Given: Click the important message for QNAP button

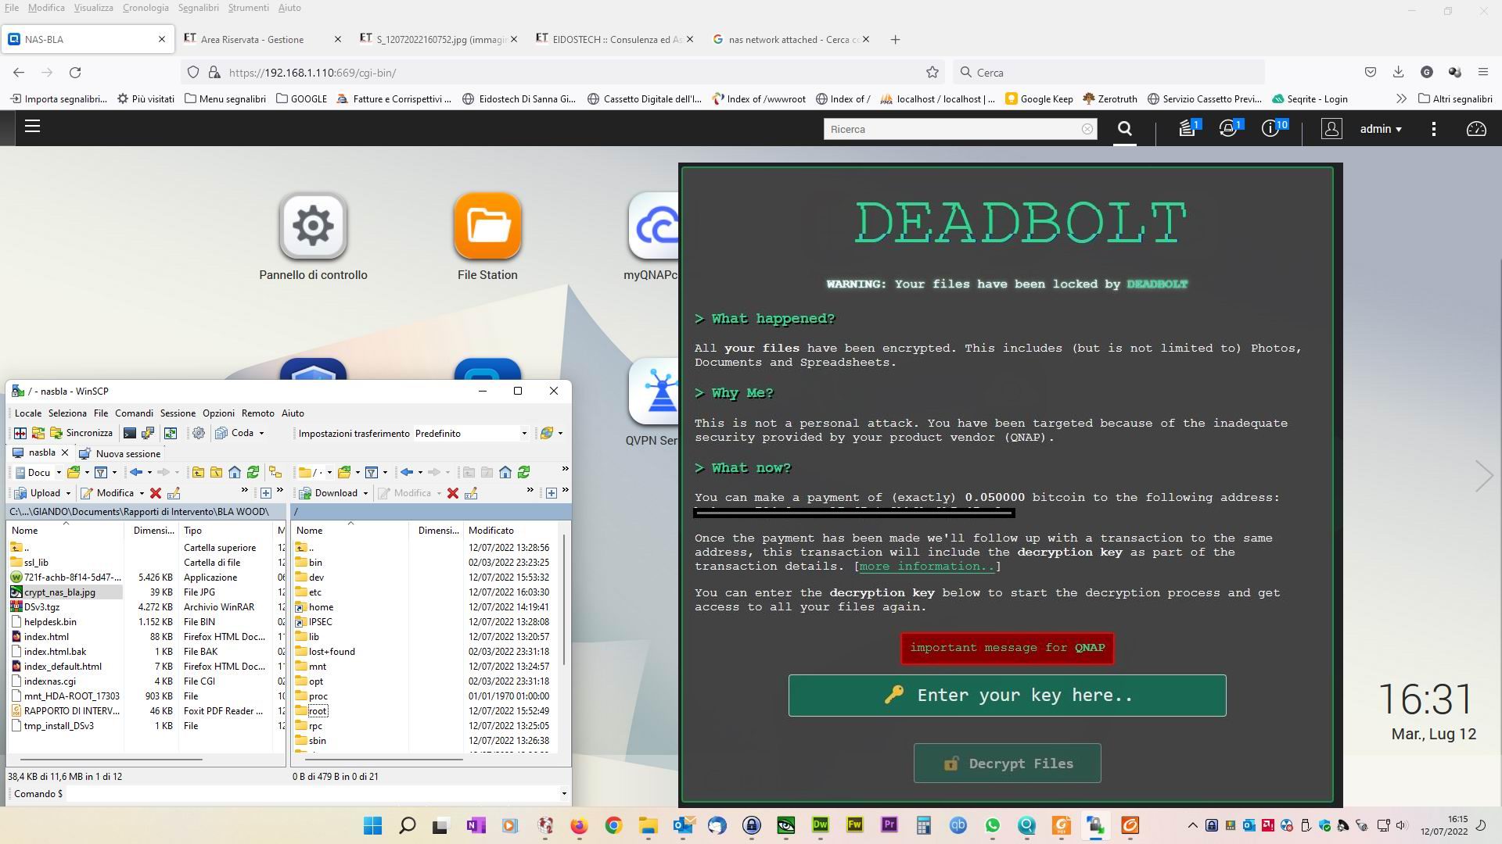Looking at the screenshot, I should click(1007, 648).
